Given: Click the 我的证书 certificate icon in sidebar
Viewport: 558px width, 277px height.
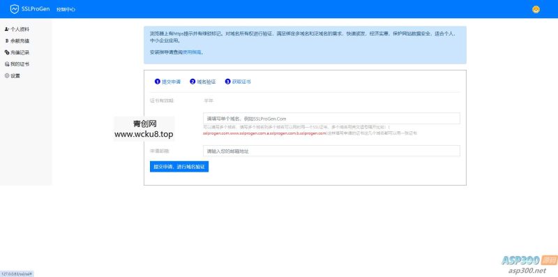Looking at the screenshot, I should click(x=7, y=64).
